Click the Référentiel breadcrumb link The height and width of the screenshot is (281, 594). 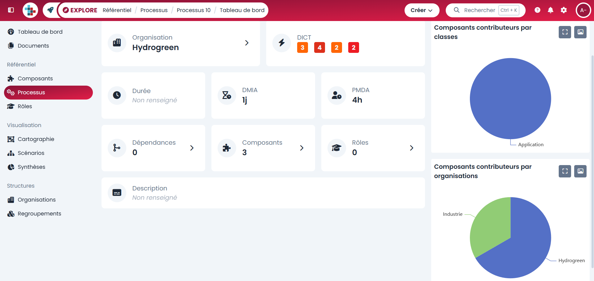(117, 10)
